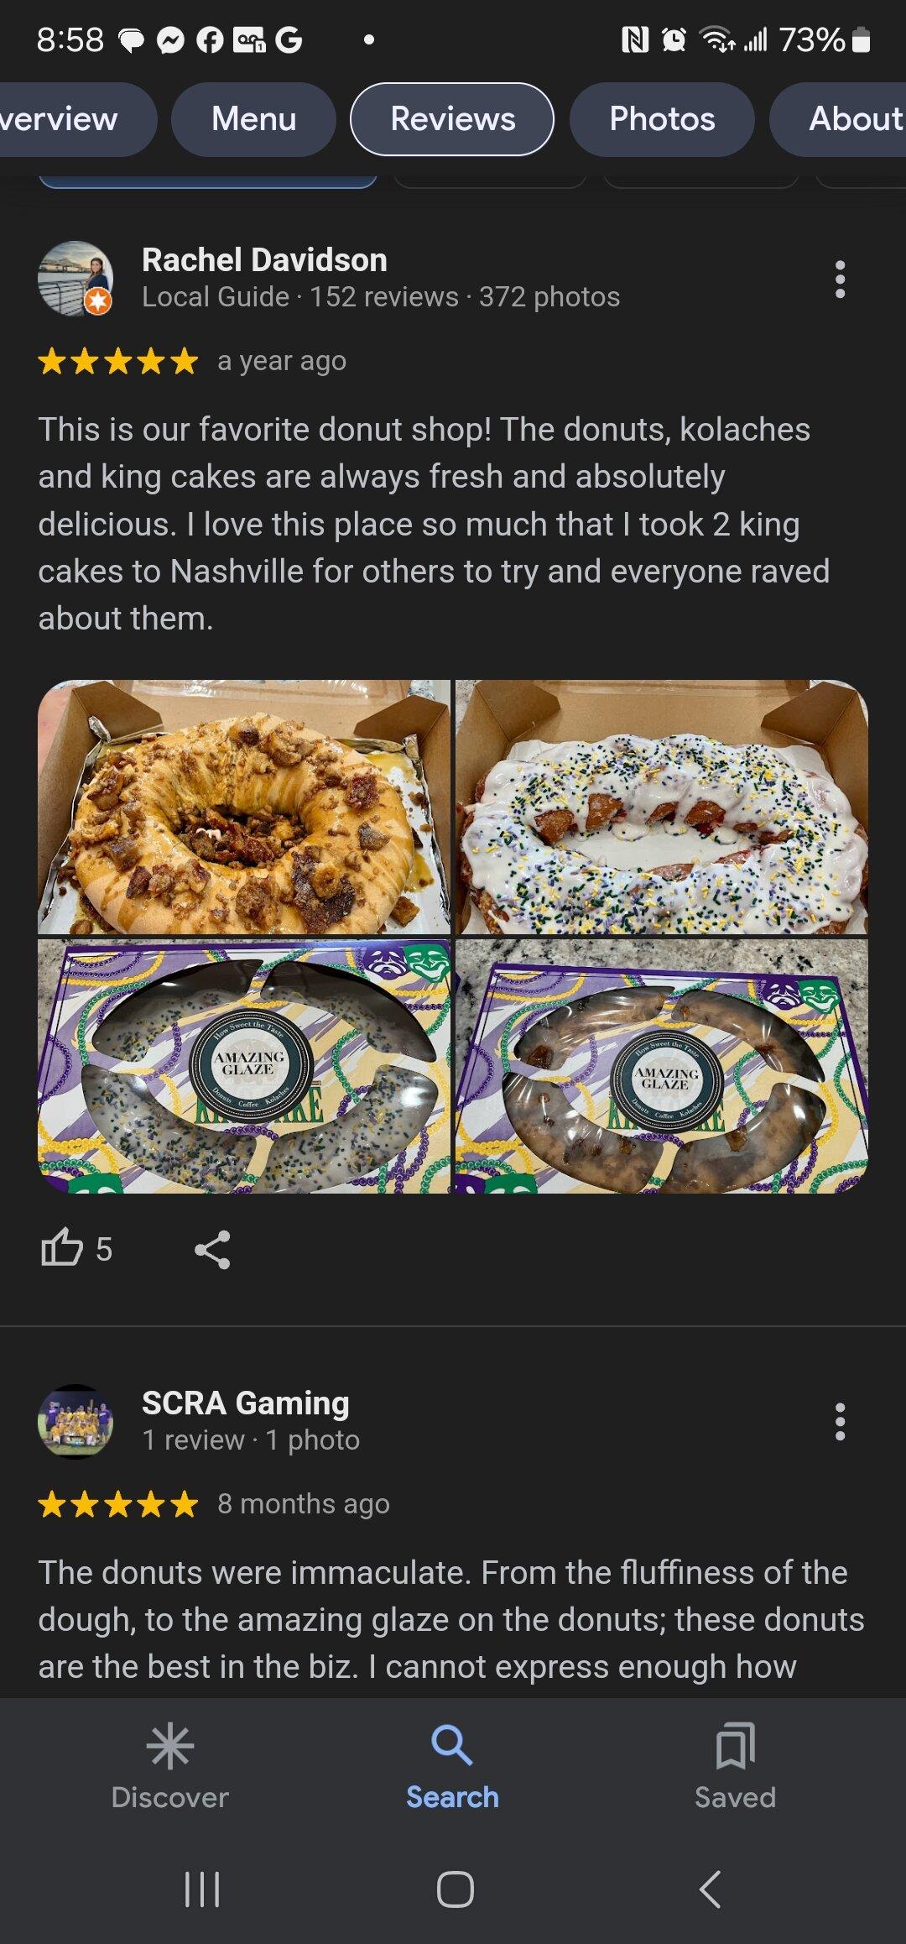Tap the Search magnifier icon
Screen dimensions: 906x1944
(452, 1746)
